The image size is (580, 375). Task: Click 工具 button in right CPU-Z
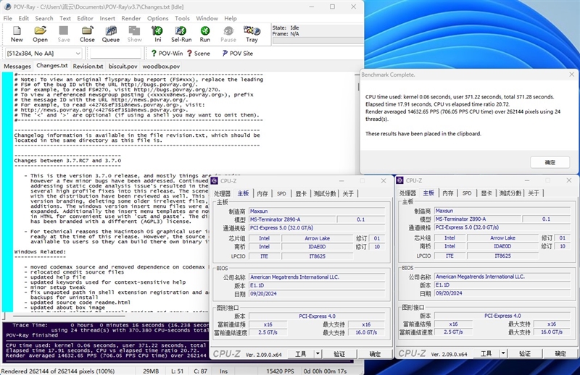pos(486,353)
